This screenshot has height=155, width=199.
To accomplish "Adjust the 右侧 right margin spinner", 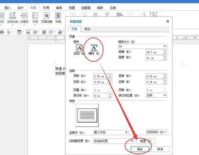I will [165, 82].
